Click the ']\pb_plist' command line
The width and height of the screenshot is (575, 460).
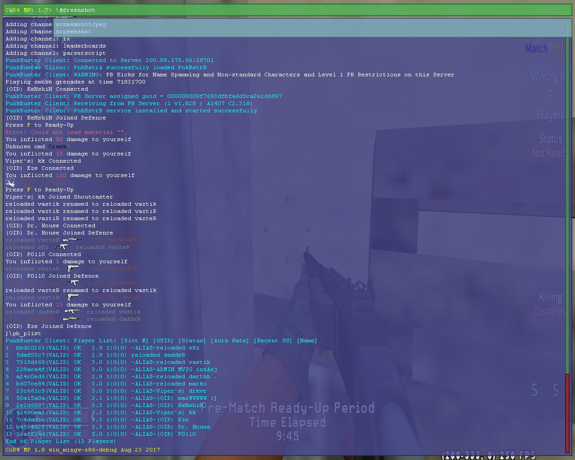pos(23,333)
